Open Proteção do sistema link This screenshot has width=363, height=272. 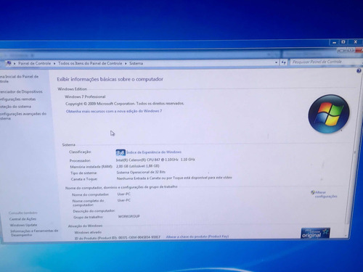15,107
